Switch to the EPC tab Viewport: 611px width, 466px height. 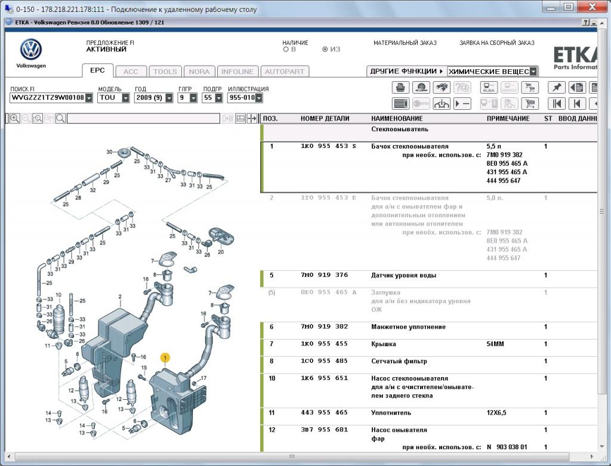tap(97, 70)
